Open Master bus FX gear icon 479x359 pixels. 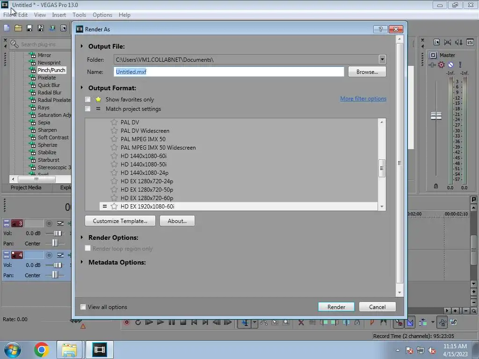coord(441,65)
